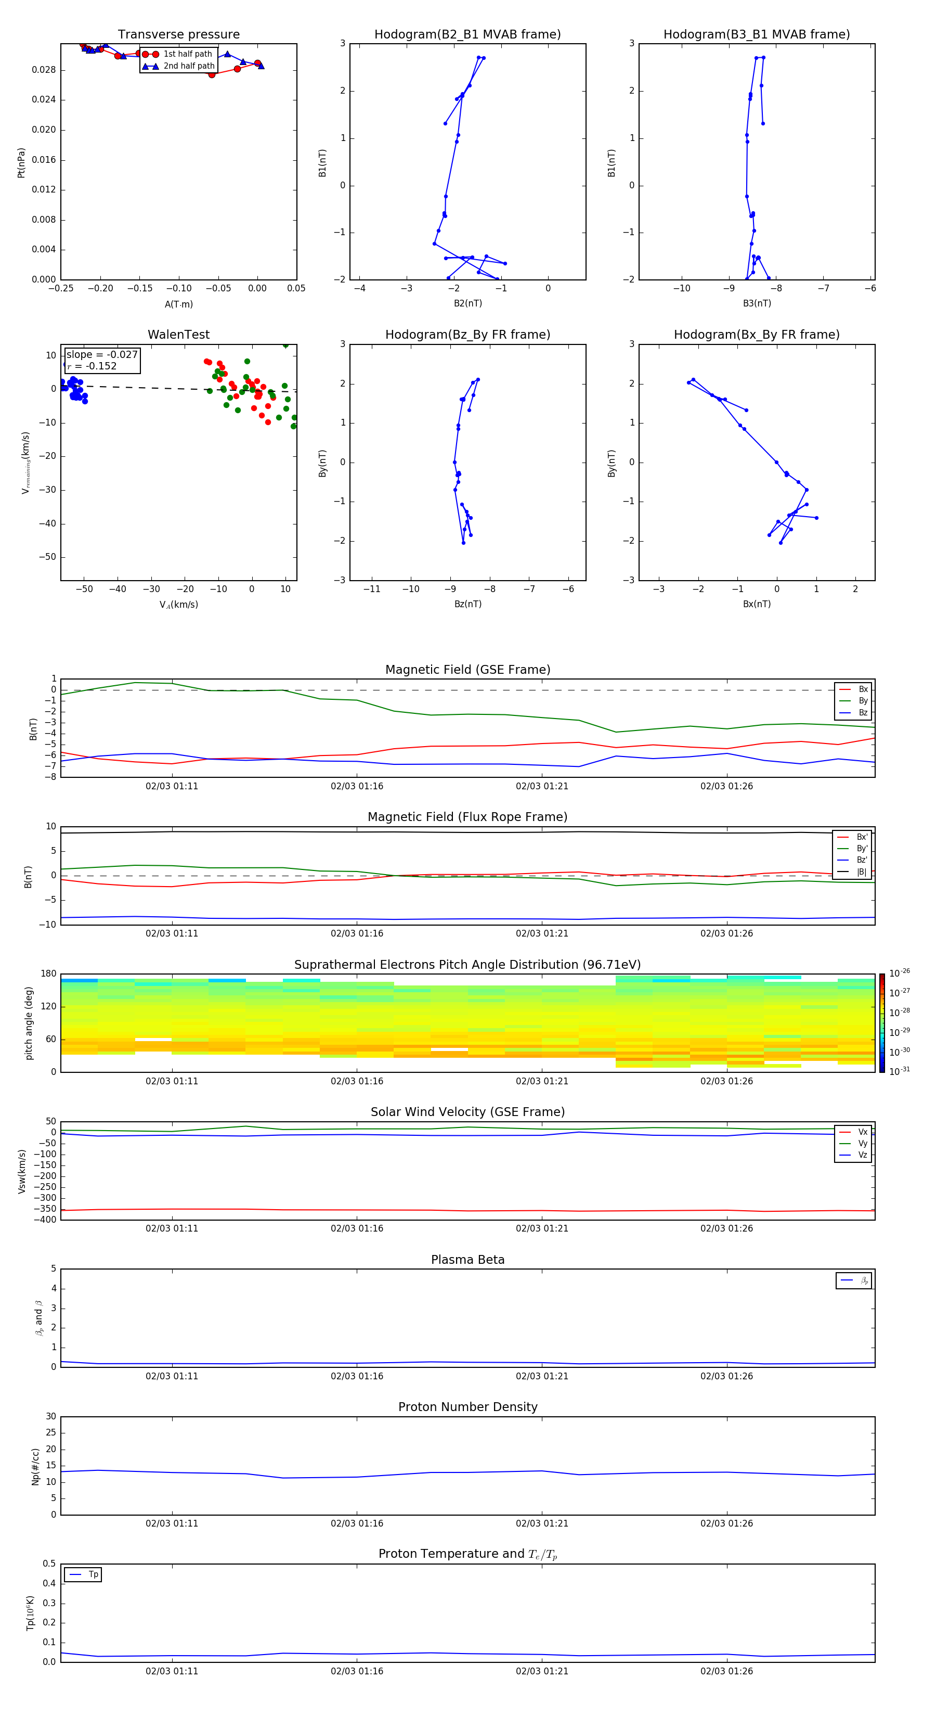
Task: Select the 'Plasma Beta' title
Action: coord(467,1260)
